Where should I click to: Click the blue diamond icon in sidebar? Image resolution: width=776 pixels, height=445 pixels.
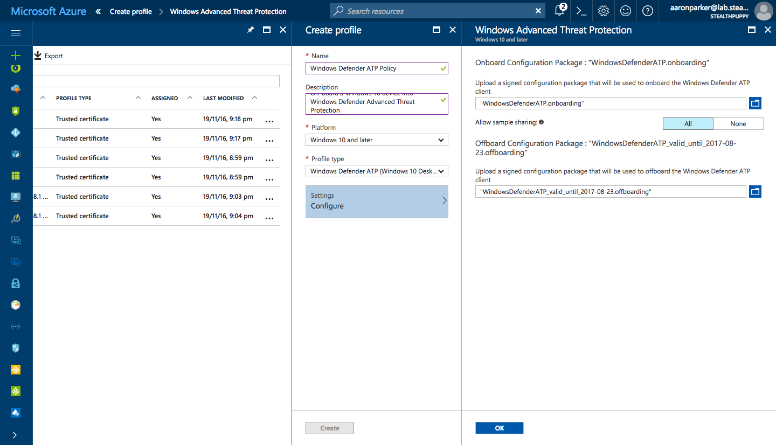click(x=16, y=133)
